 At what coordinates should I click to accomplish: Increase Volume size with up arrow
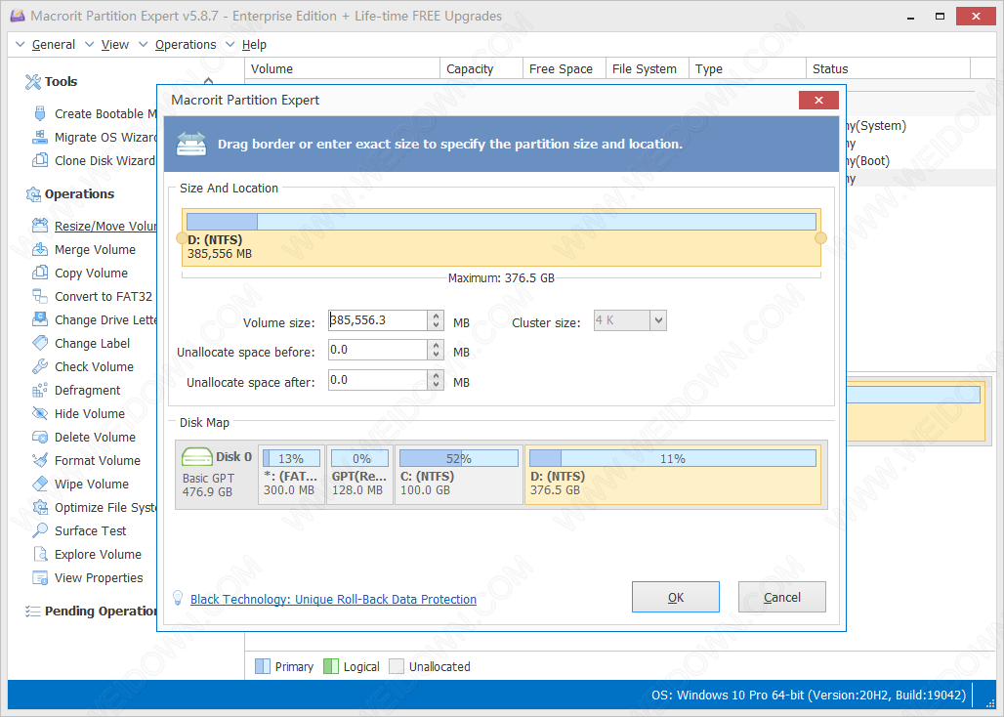tap(436, 316)
